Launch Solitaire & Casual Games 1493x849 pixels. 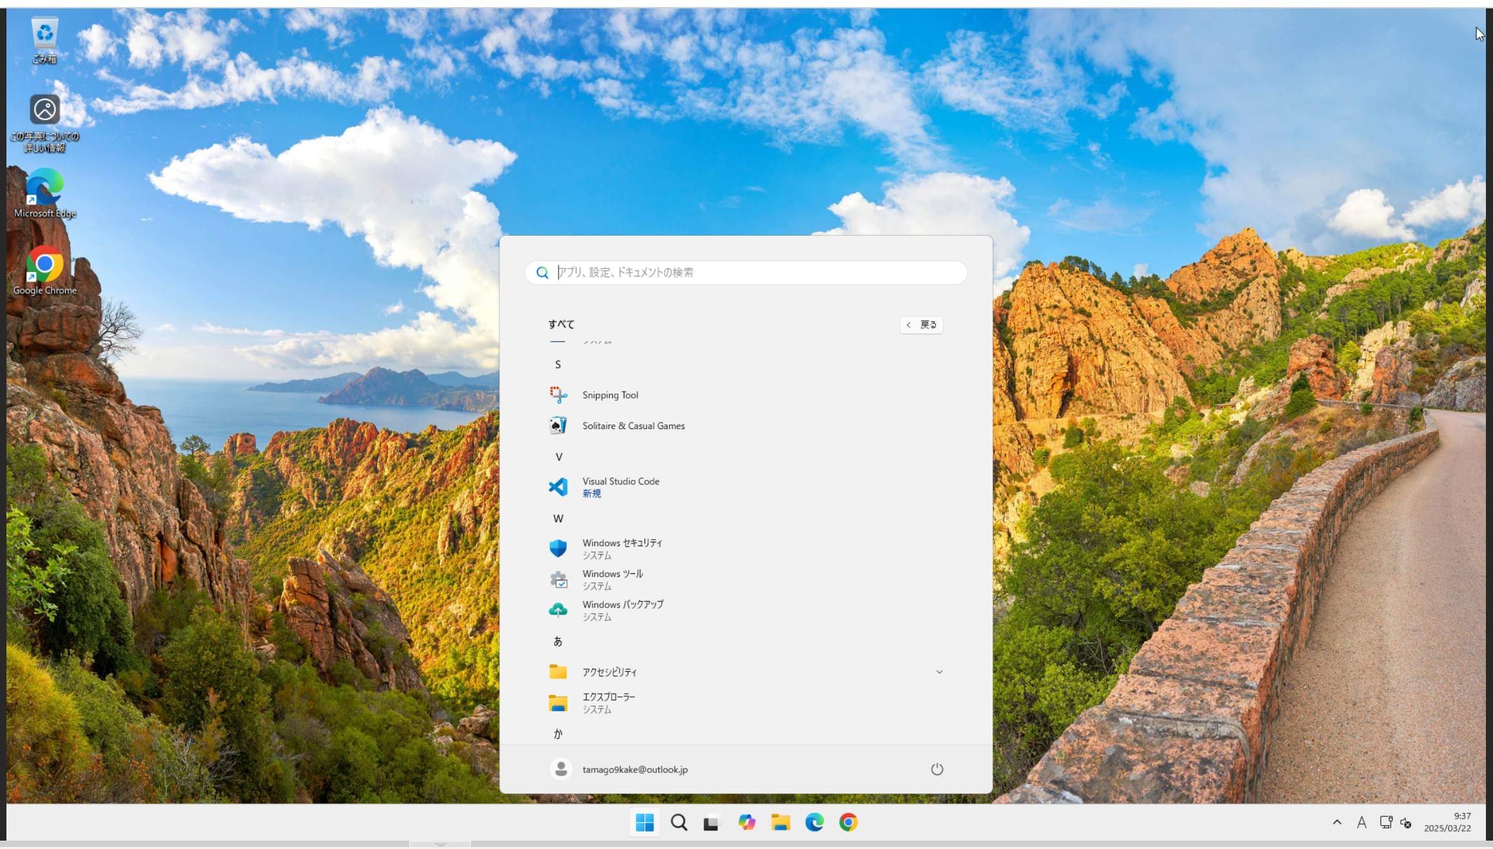[x=633, y=426]
